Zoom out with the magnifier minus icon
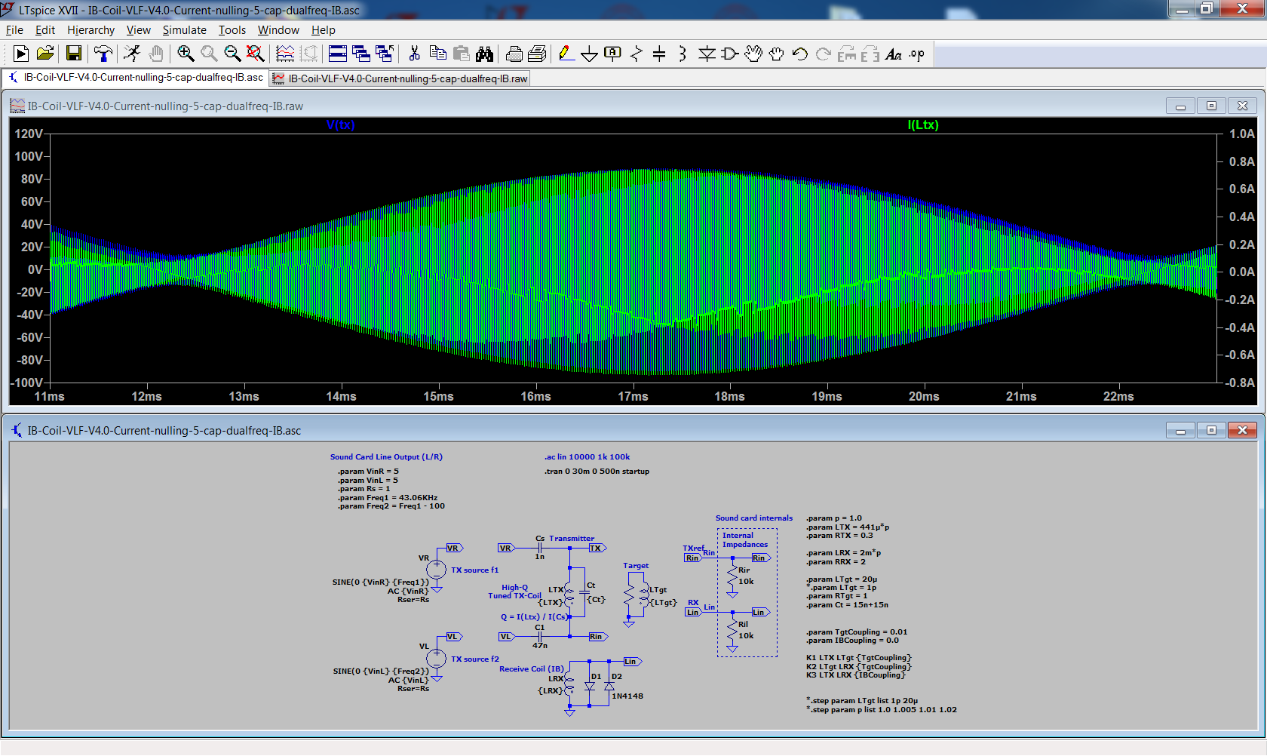The image size is (1267, 756). (x=232, y=54)
